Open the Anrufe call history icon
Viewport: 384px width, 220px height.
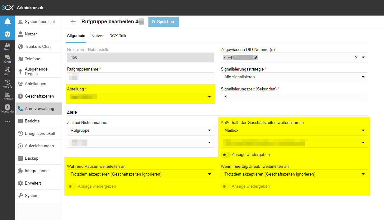click(7, 84)
